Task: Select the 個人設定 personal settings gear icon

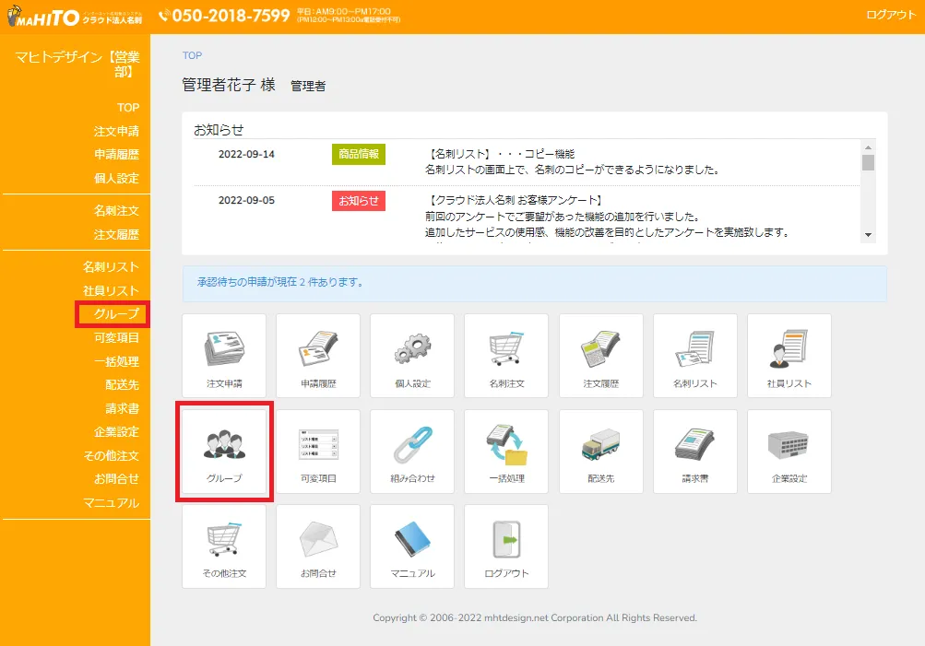Action: 411,356
